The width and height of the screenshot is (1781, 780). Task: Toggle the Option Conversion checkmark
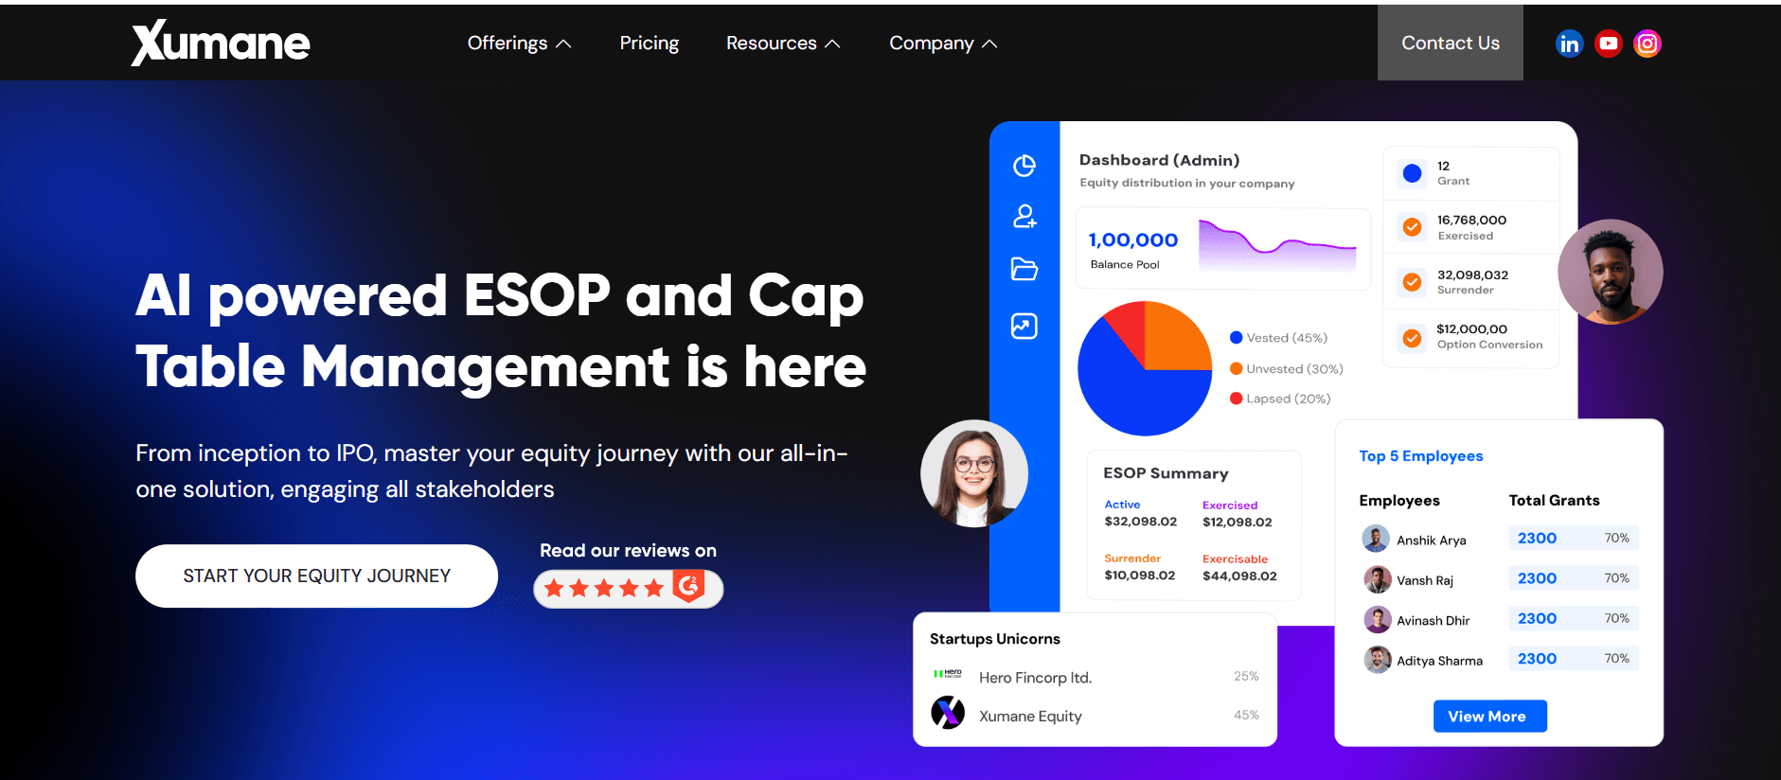click(x=1412, y=338)
